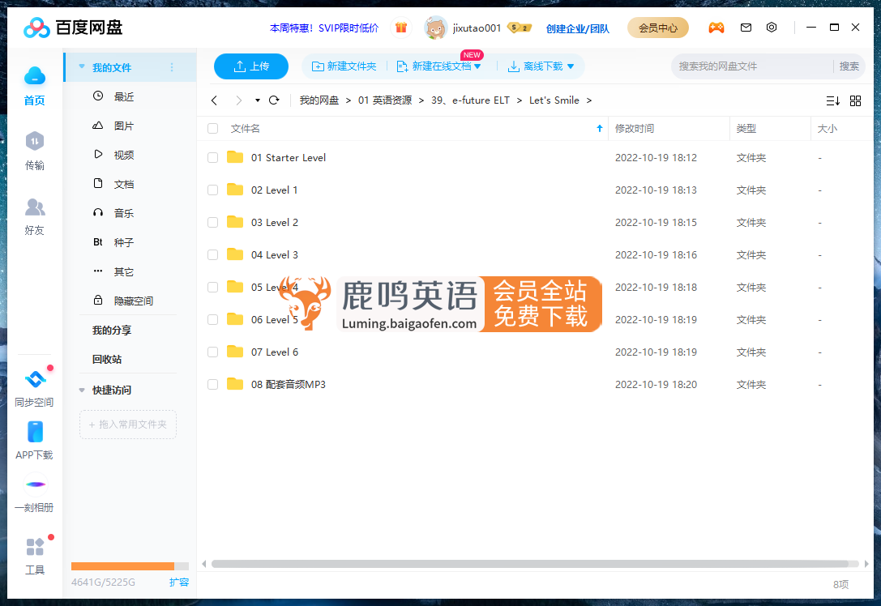This screenshot has width=881, height=606.
Task: Click the 扩容 expand storage link
Action: [178, 583]
